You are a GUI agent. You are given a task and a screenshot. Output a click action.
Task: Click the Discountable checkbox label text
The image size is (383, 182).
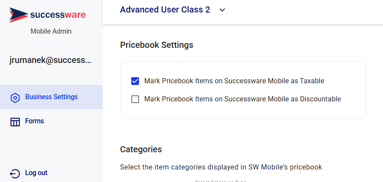[242, 99]
